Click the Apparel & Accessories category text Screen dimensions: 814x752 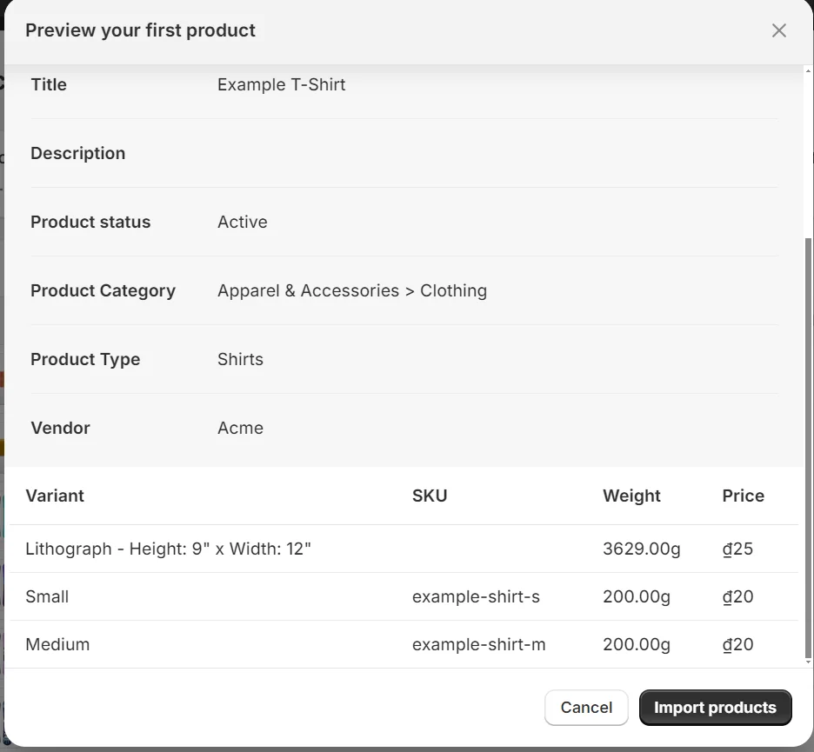[351, 290]
